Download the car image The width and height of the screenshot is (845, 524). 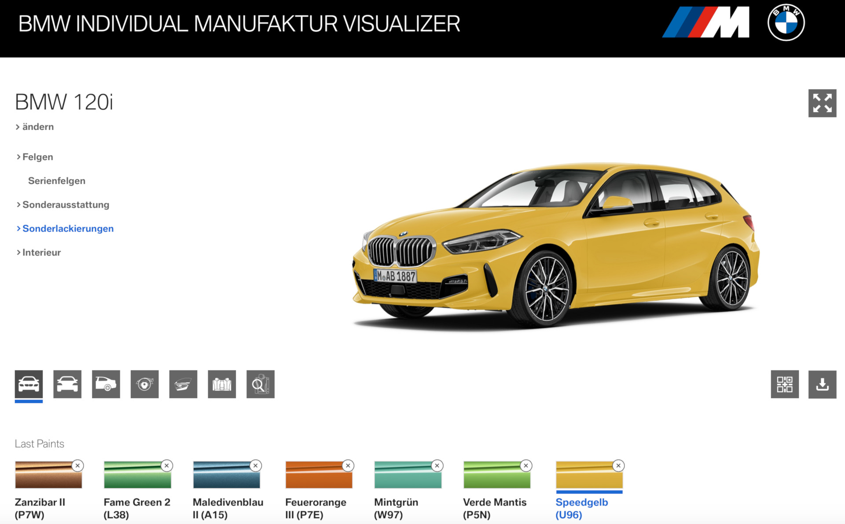822,384
